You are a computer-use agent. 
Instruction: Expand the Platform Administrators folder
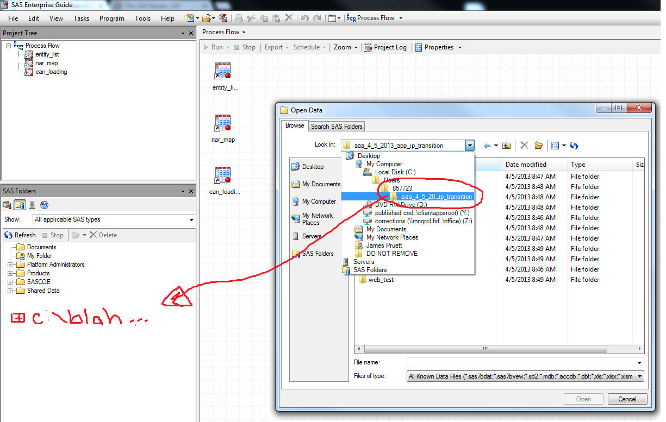10,264
